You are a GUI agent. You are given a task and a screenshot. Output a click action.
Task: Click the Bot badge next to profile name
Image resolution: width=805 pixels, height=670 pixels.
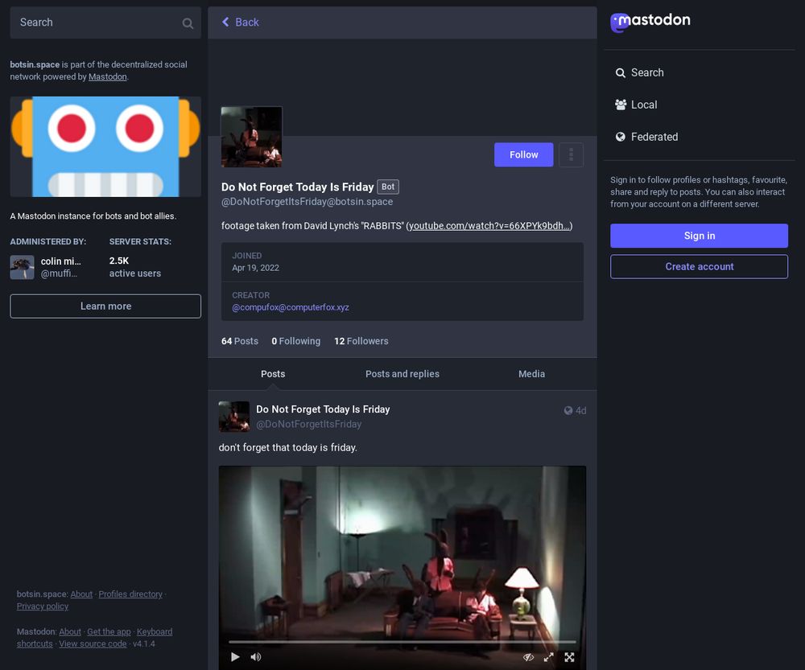pyautogui.click(x=388, y=187)
